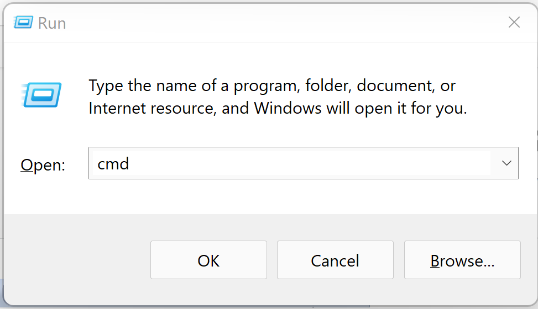
Task: Confirm with the OK button
Action: (208, 260)
